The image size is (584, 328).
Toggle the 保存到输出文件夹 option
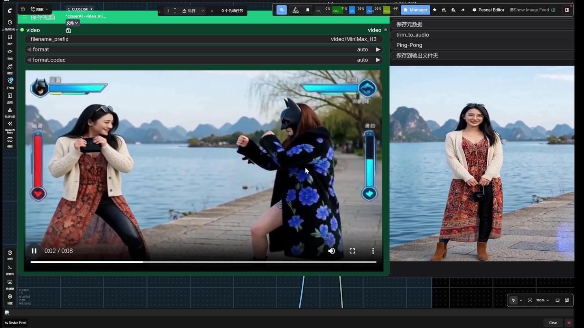coord(482,55)
